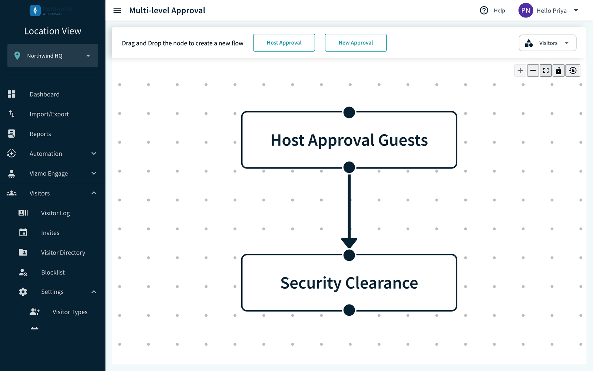Zoom in with the plus control

(520, 70)
